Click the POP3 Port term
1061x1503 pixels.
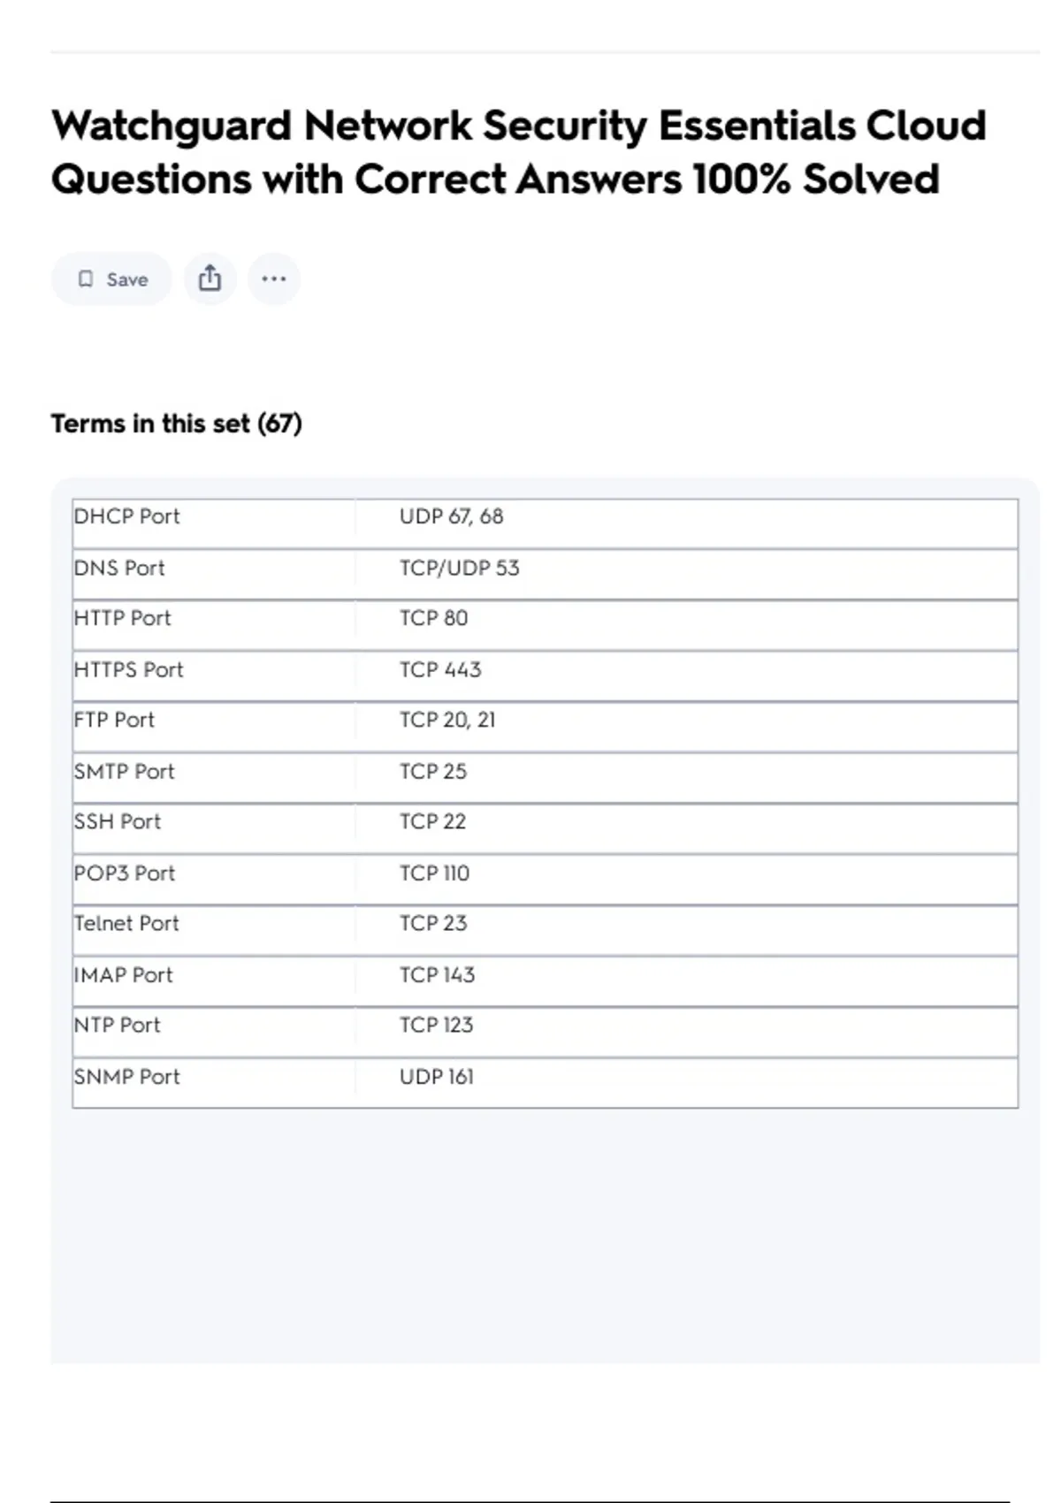[125, 874]
